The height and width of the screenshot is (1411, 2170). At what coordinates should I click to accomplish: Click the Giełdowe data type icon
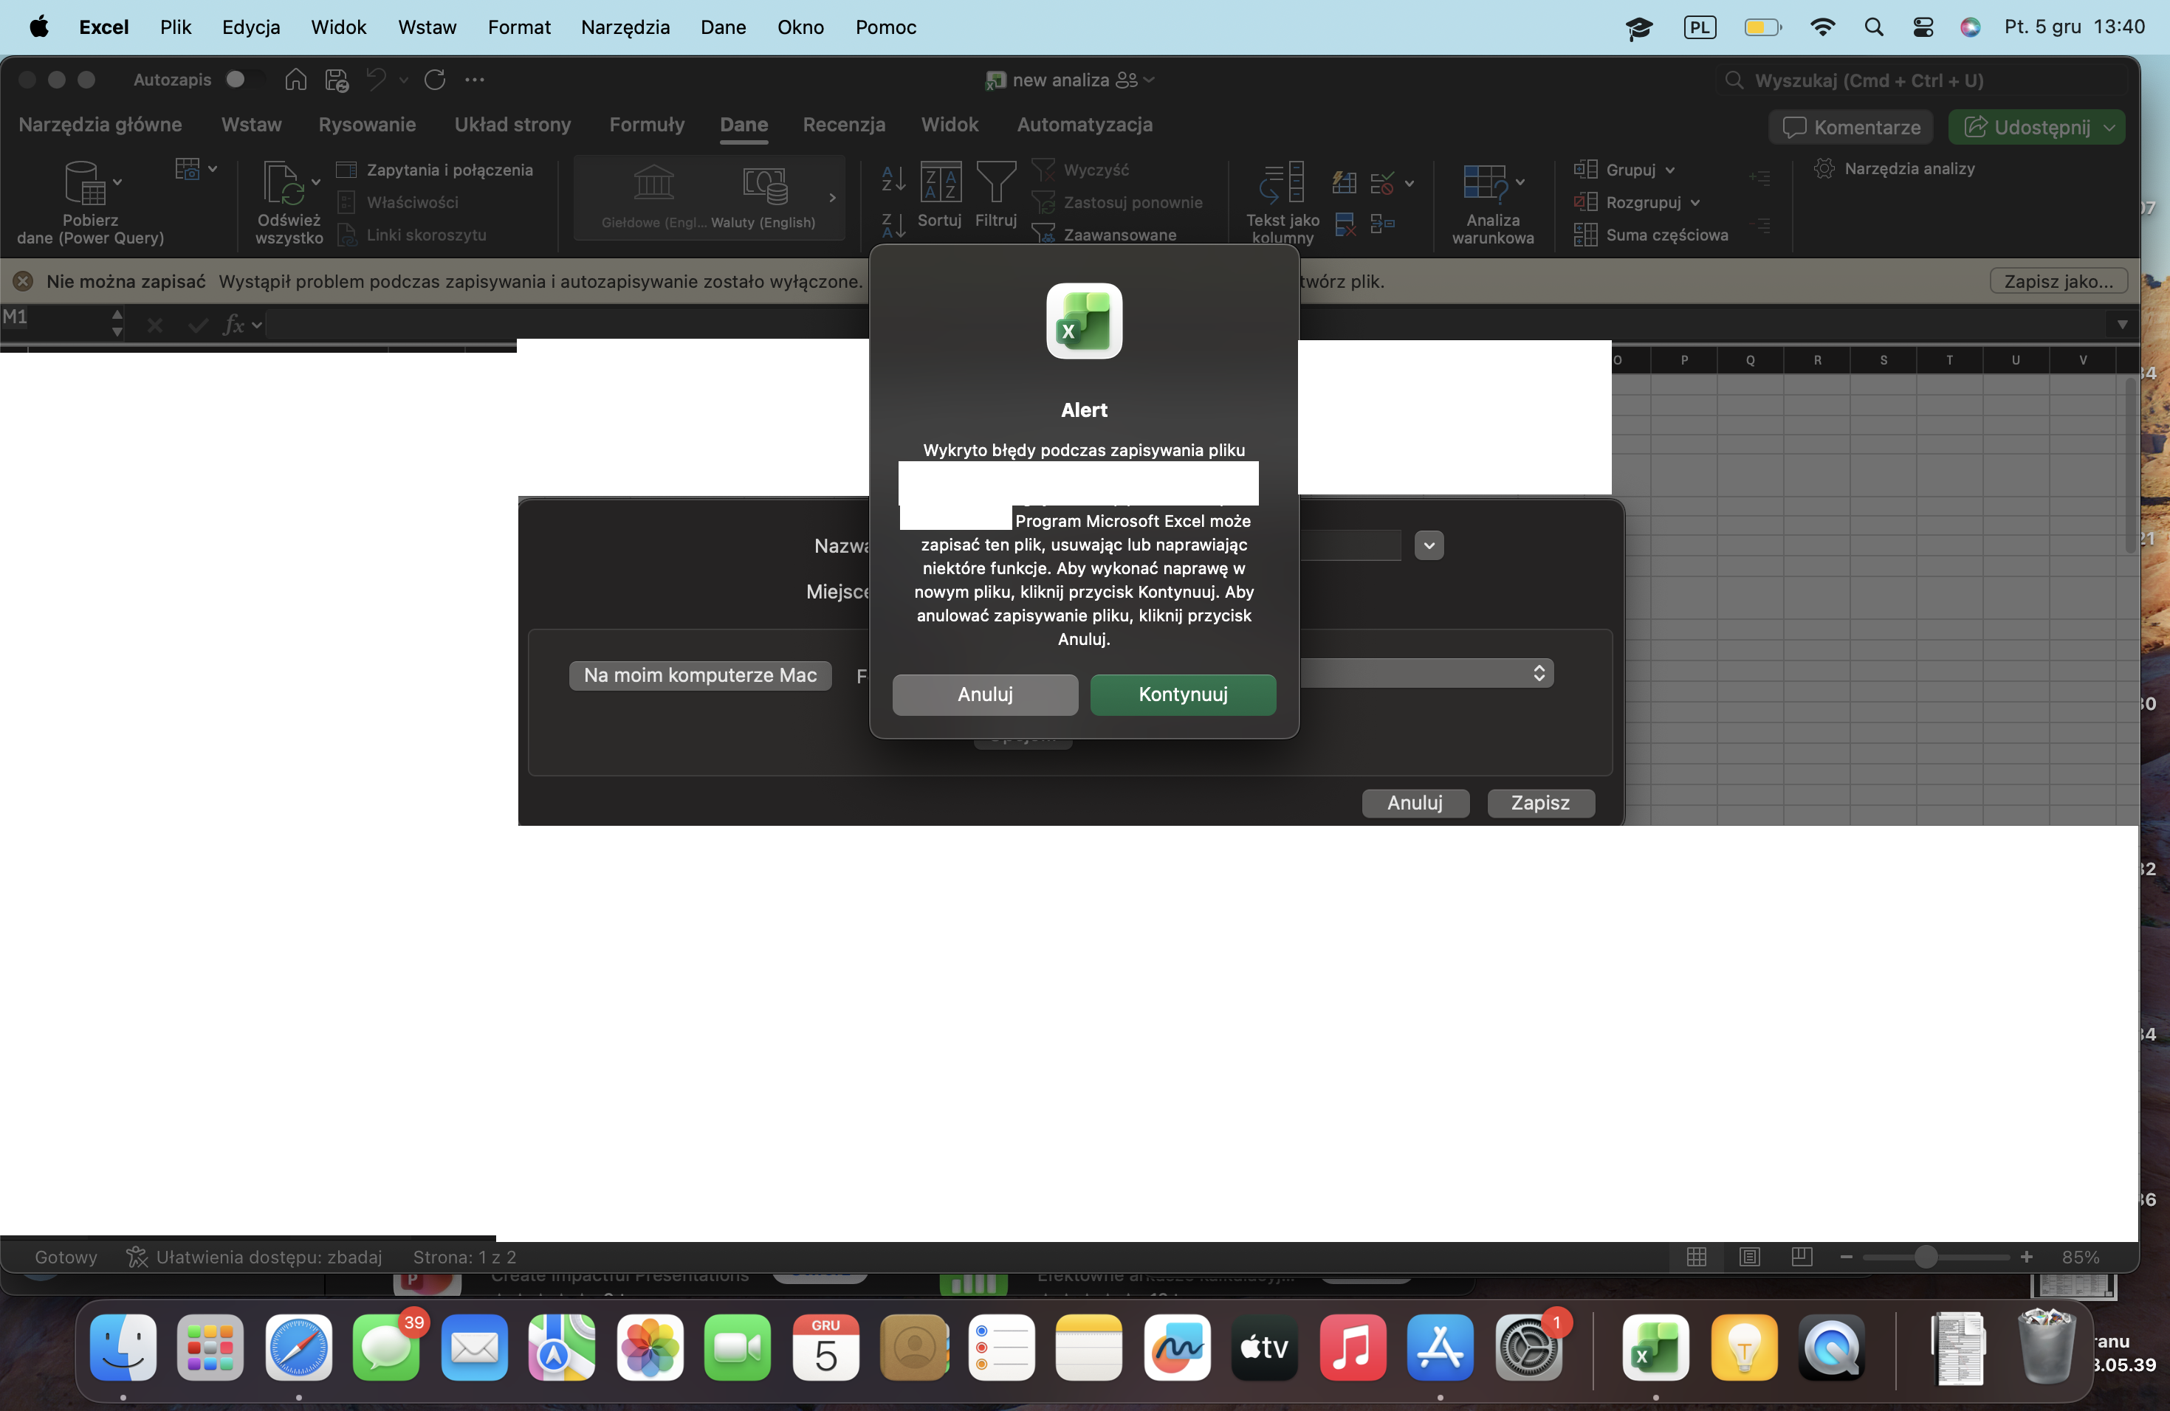click(653, 183)
